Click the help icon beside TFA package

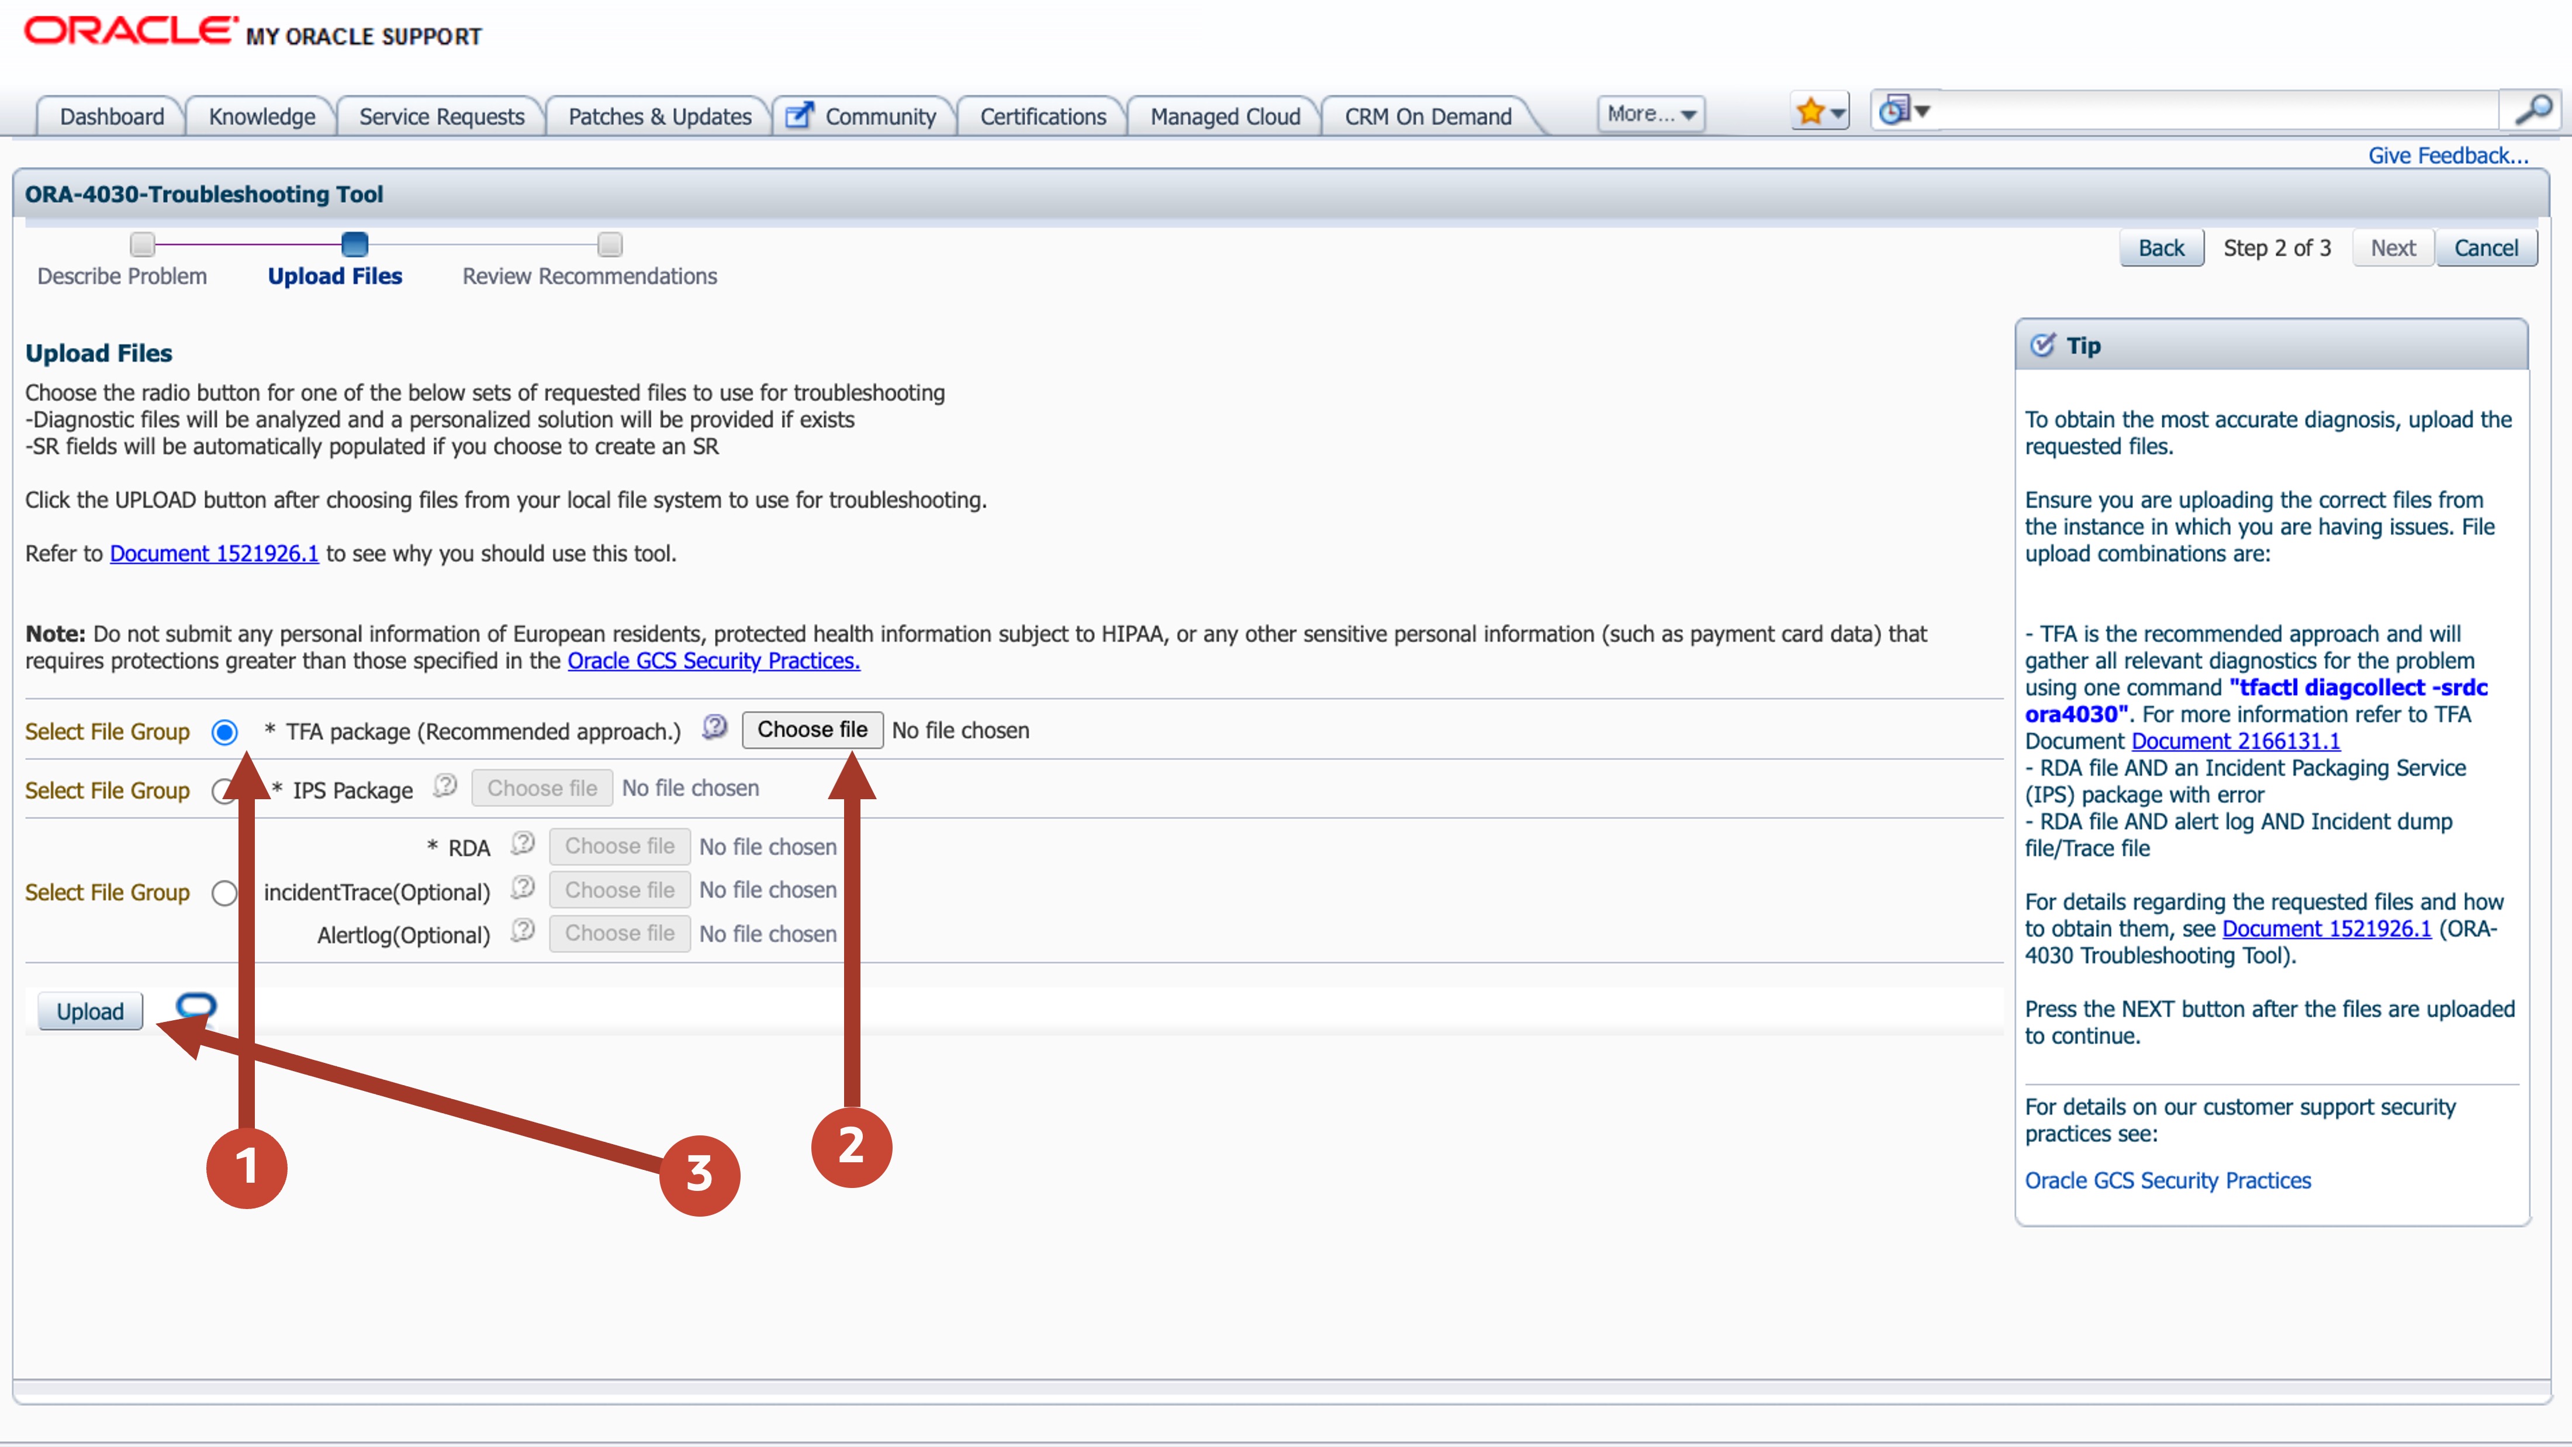pos(714,727)
